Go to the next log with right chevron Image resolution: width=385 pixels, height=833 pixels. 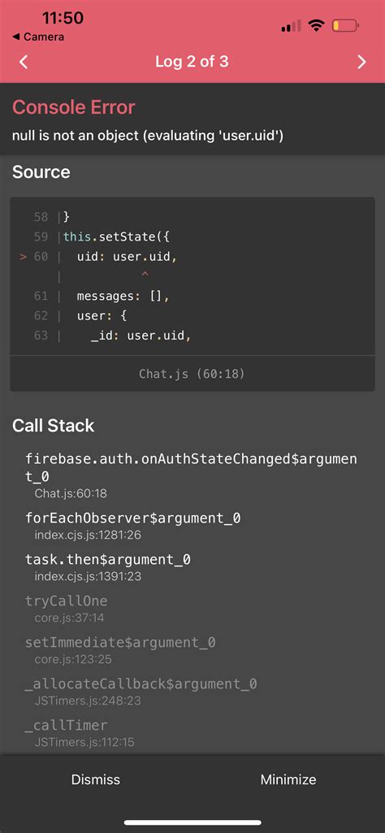tap(361, 62)
